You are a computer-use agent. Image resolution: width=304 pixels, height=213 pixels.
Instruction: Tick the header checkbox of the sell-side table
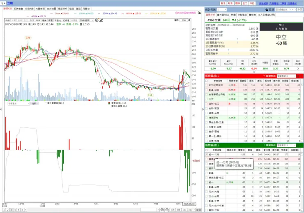(207, 150)
